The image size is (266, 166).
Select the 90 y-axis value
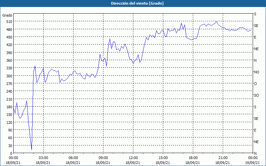point(10,130)
